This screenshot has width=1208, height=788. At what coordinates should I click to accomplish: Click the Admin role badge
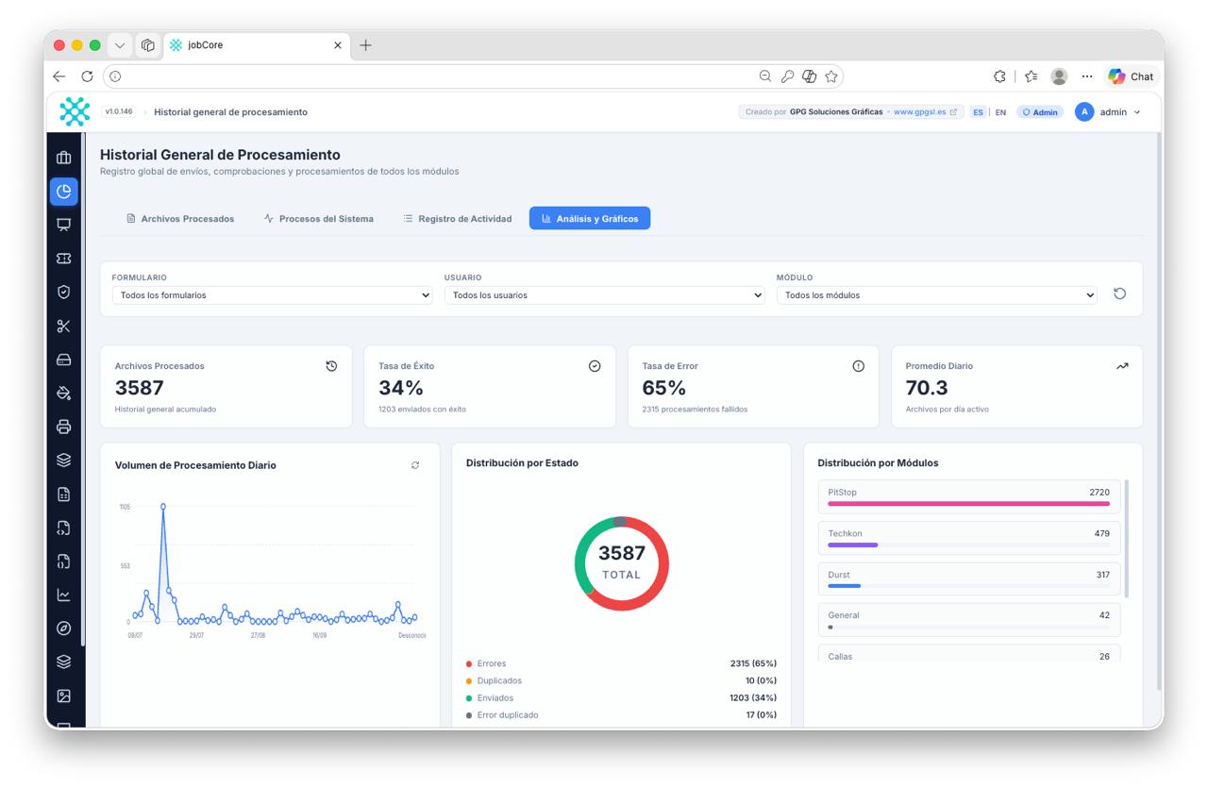(1040, 112)
